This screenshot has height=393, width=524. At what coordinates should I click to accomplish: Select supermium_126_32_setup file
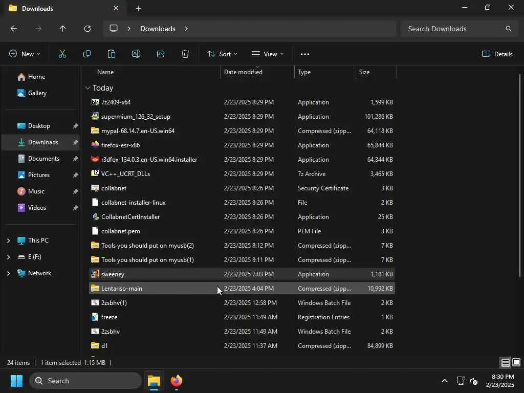point(136,116)
